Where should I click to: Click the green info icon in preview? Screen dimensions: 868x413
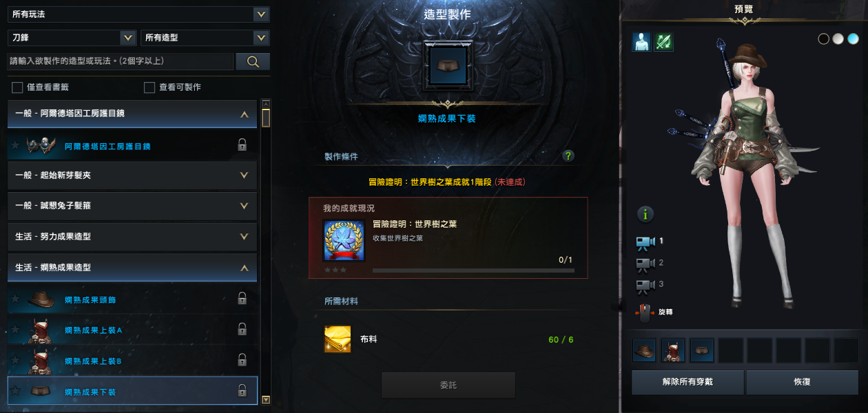pyautogui.click(x=645, y=214)
